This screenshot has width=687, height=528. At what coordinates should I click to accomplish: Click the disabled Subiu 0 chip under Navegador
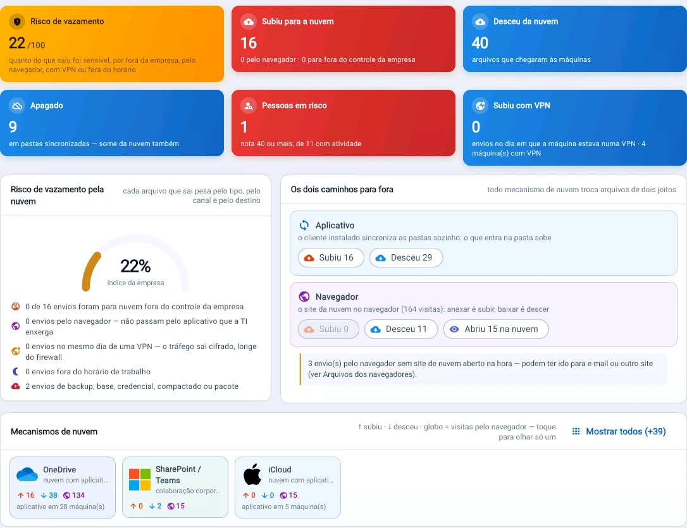point(328,329)
